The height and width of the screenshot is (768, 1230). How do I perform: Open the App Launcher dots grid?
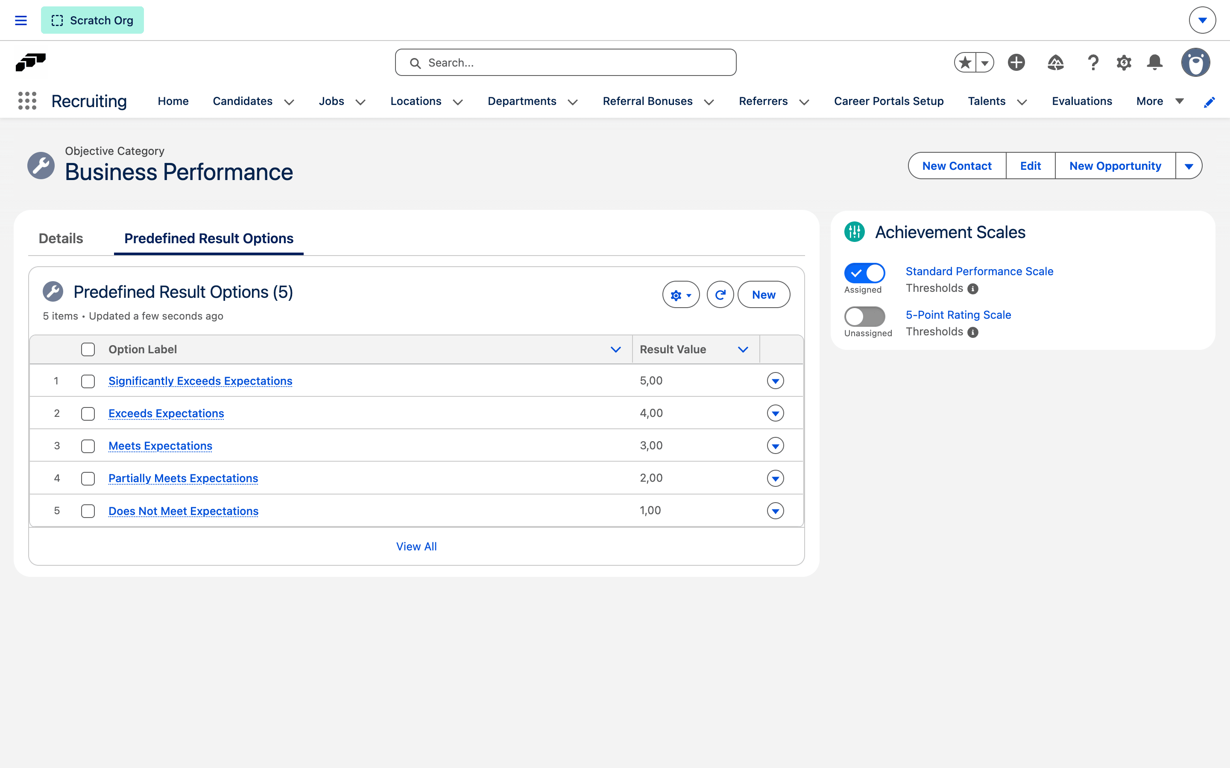point(27,101)
